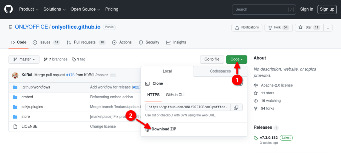Click the store folder icon
The height and width of the screenshot is (158, 341).
coord(15,117)
